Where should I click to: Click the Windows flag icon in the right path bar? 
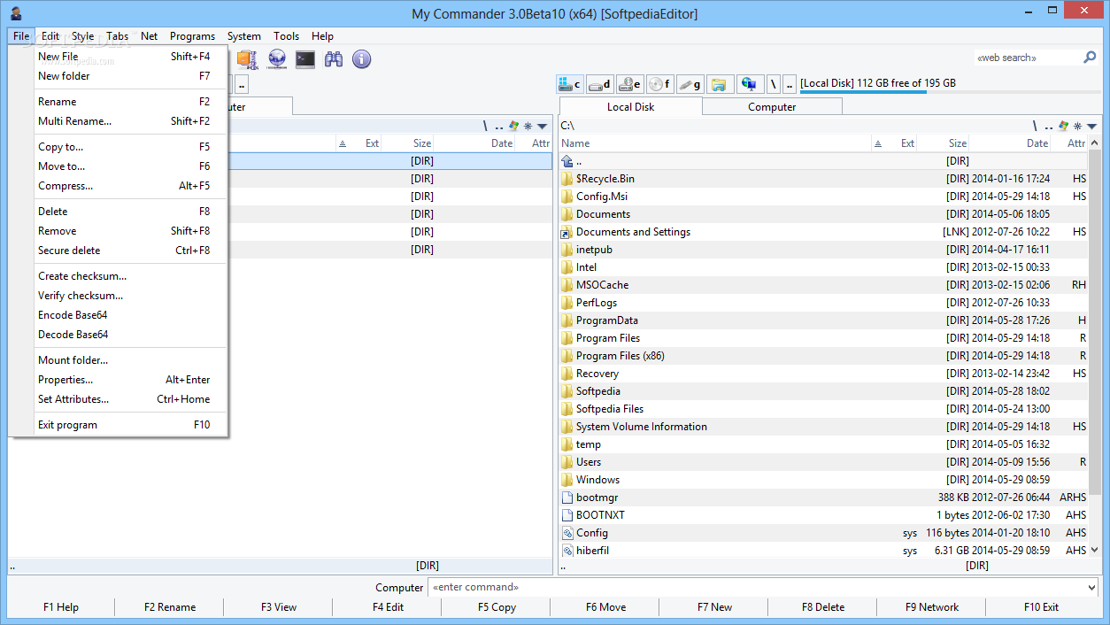click(x=1063, y=126)
